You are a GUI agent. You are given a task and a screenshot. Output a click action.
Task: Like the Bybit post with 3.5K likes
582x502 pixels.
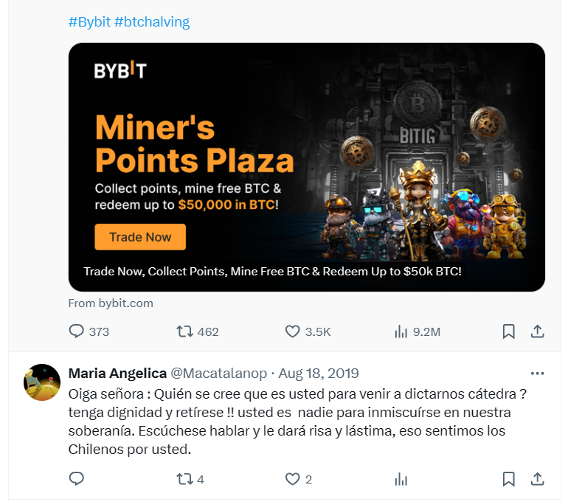point(292,331)
